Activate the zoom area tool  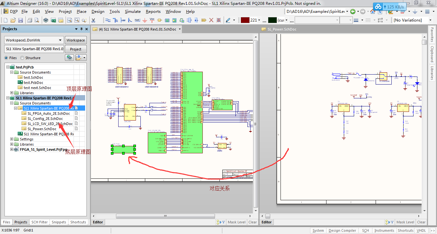(x=77, y=20)
